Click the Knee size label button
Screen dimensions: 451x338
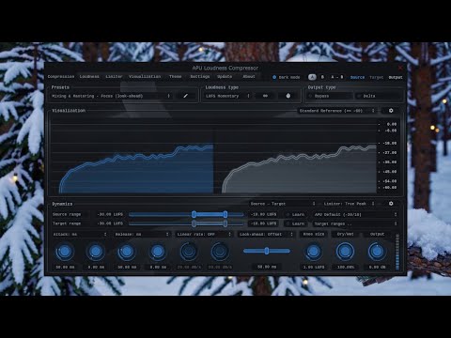314,234
